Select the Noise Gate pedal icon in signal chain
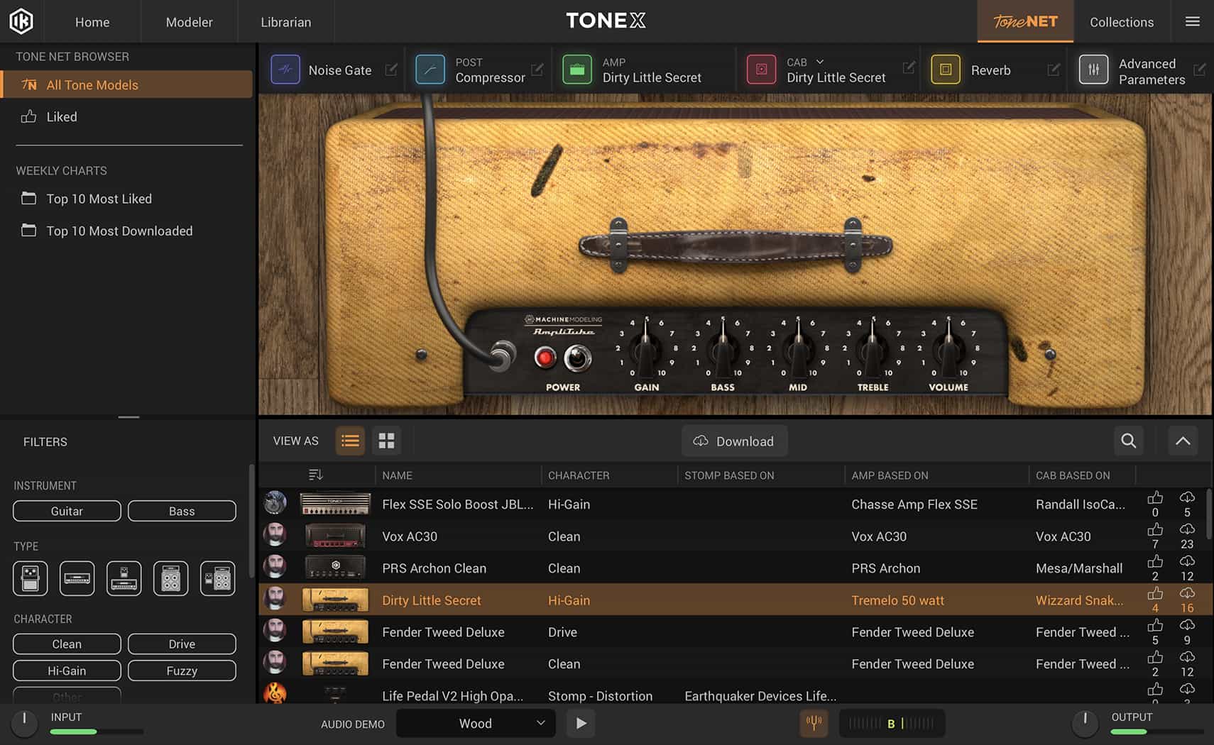Viewport: 1214px width, 745px height. [x=285, y=70]
